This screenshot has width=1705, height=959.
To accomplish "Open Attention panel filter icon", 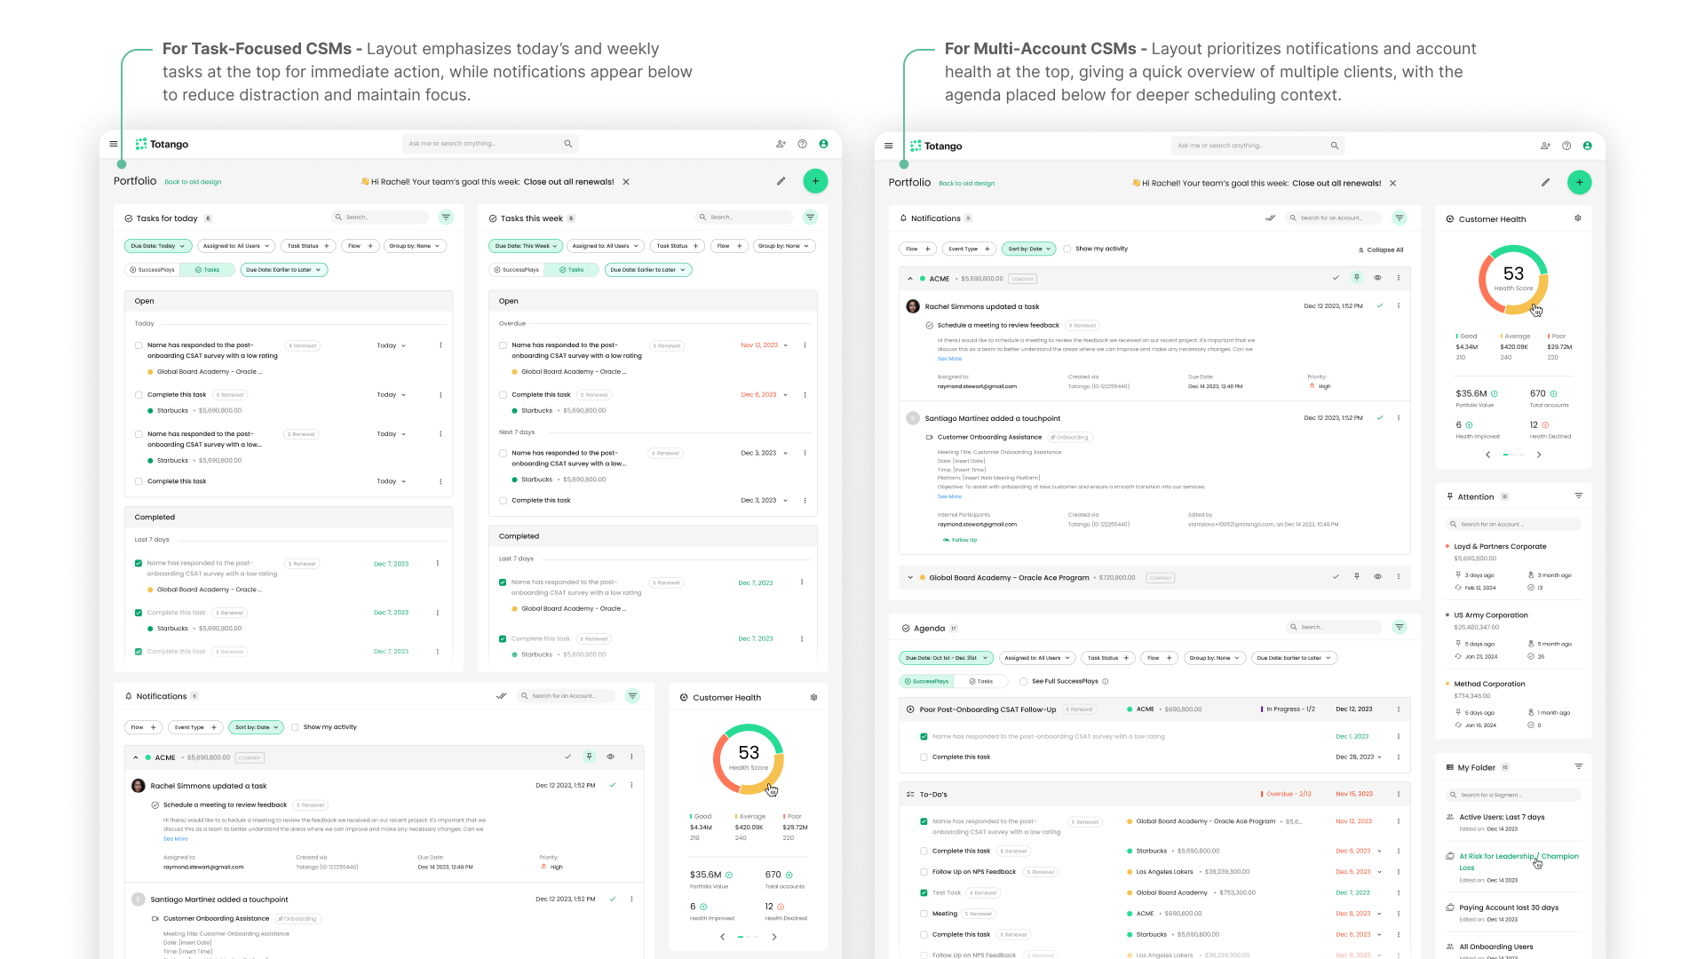I will (x=1579, y=496).
